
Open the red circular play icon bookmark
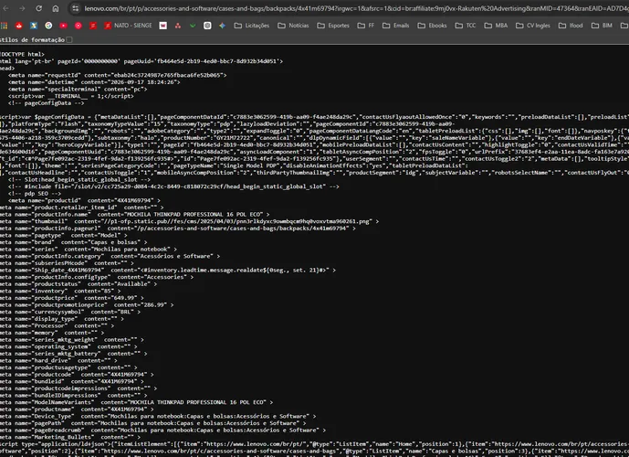pos(79,26)
